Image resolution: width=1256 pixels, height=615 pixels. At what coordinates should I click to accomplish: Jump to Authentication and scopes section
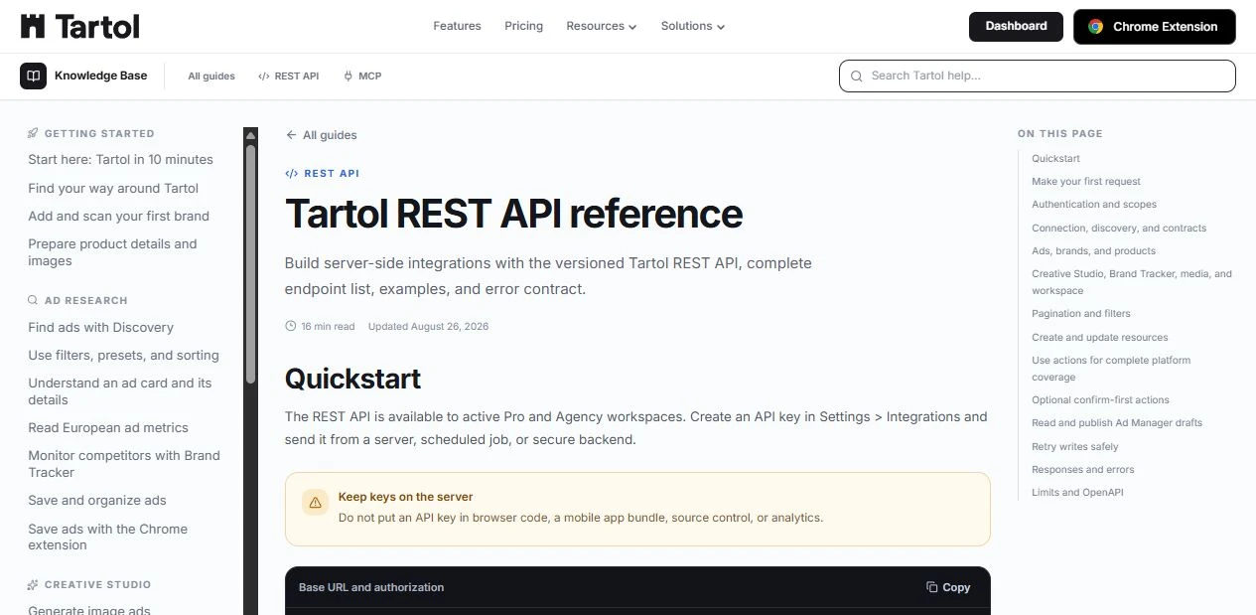(1094, 204)
